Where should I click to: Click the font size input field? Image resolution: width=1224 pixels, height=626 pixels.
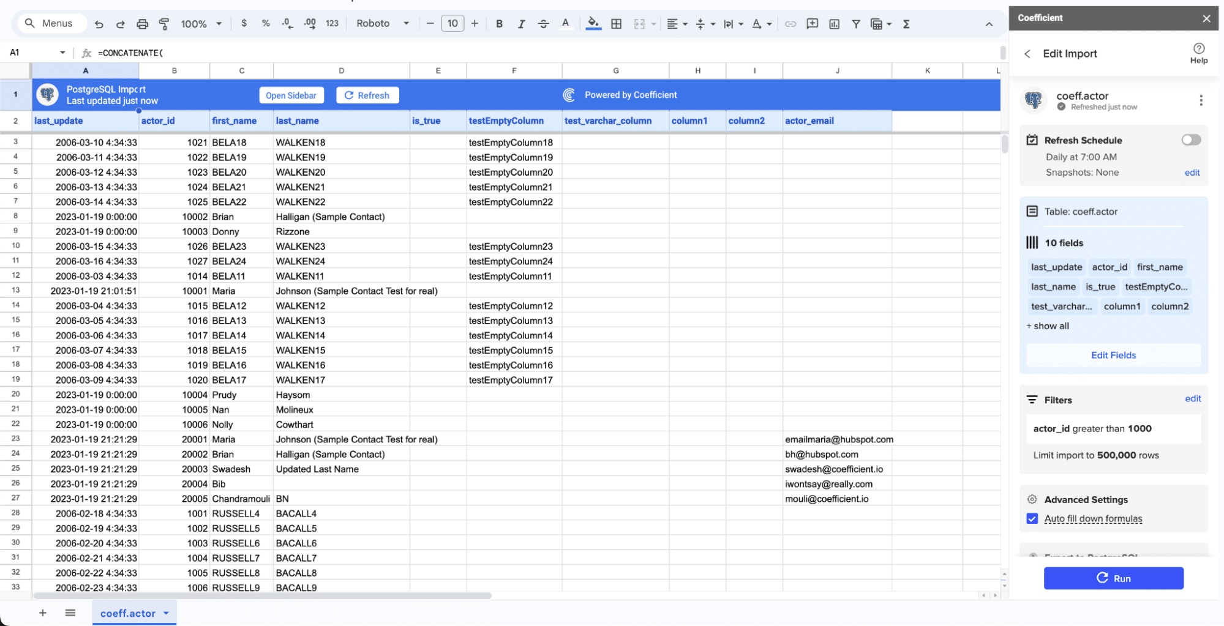(452, 24)
